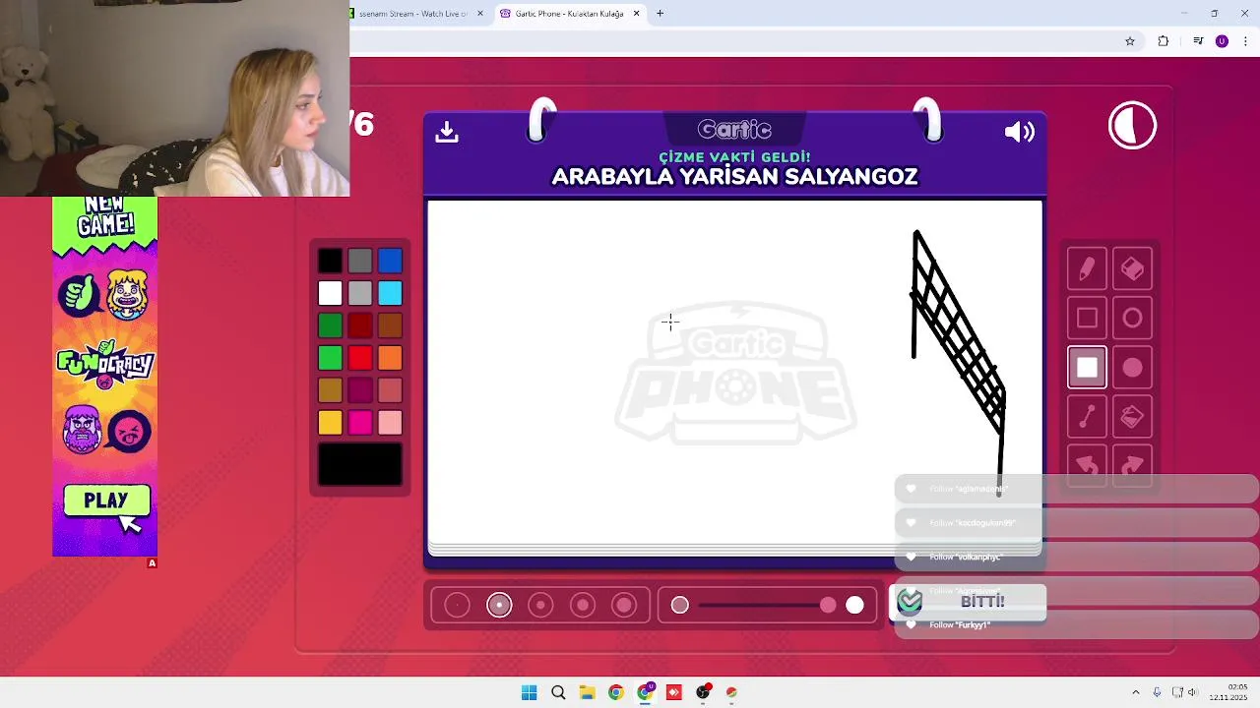
Task: Click PLAY on the Funocracy ad
Action: click(106, 501)
